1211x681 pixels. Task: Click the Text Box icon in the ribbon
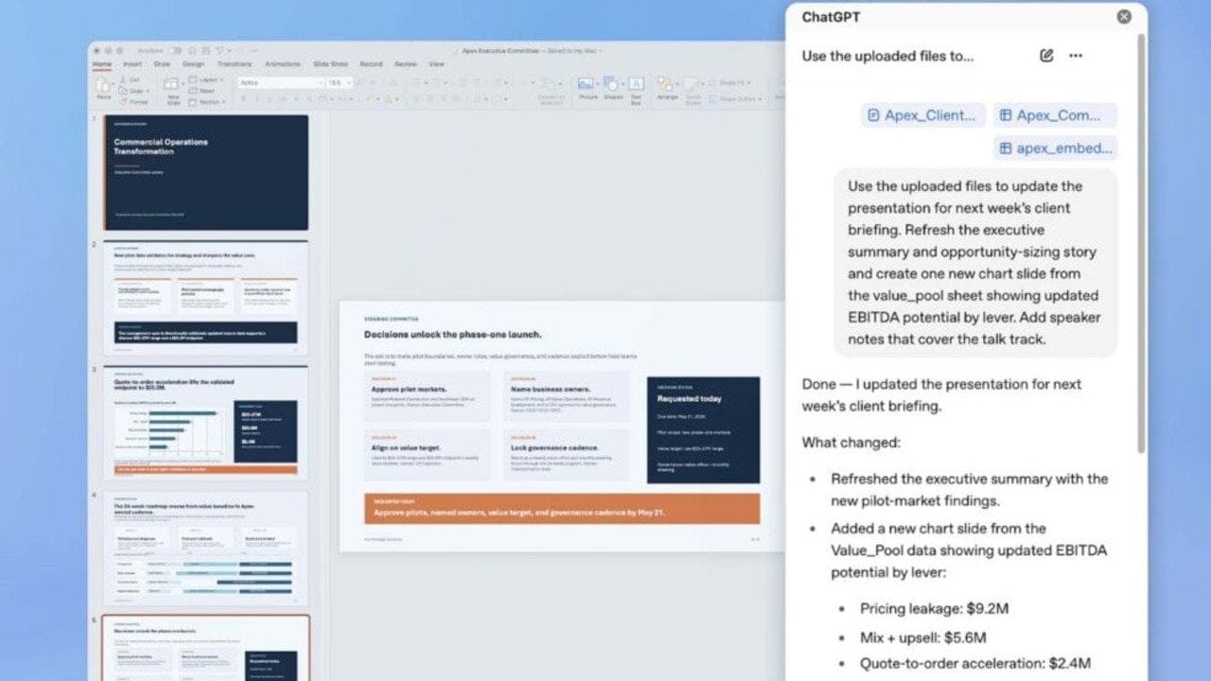637,83
